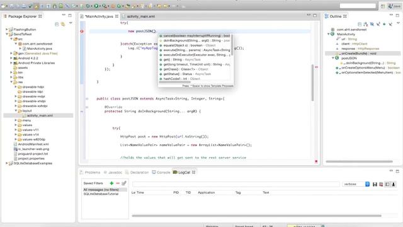Click the Run External Tools icon
The width and height of the screenshot is (403, 227).
click(105, 6)
